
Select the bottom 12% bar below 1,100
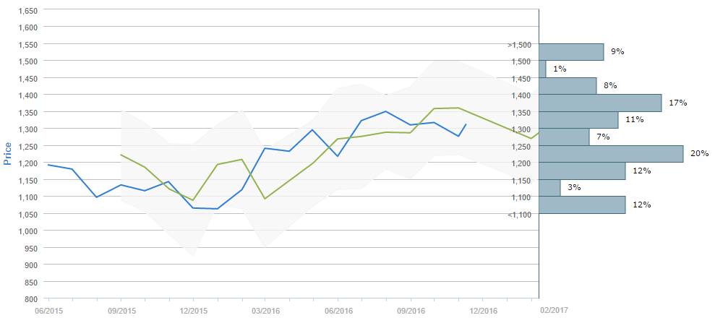(583, 205)
